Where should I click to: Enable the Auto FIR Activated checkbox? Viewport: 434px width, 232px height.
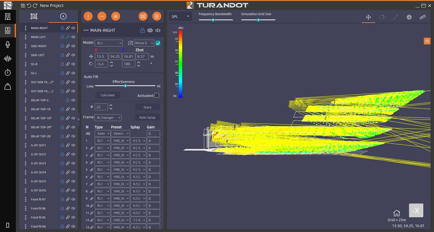tap(157, 95)
